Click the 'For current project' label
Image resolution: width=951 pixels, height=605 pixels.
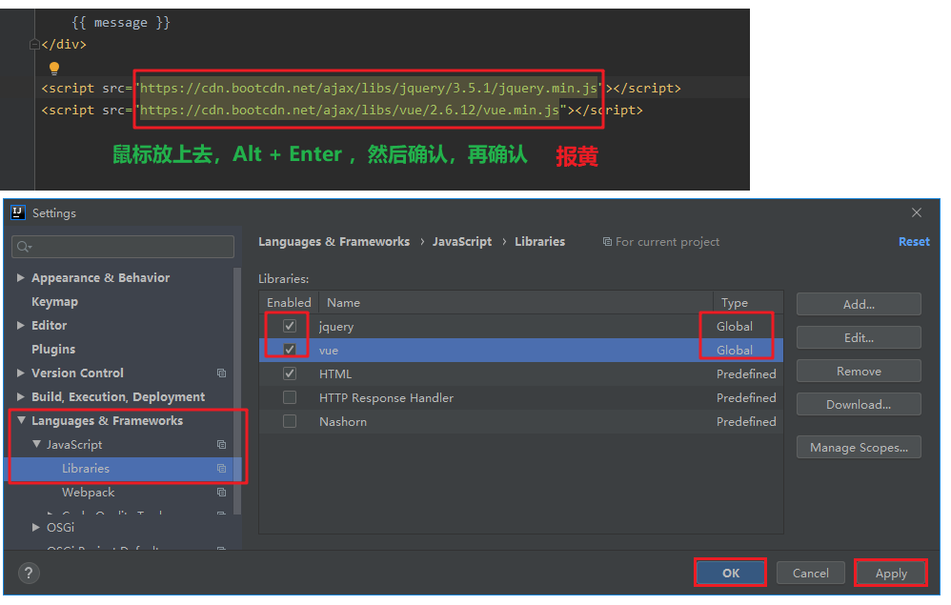667,242
